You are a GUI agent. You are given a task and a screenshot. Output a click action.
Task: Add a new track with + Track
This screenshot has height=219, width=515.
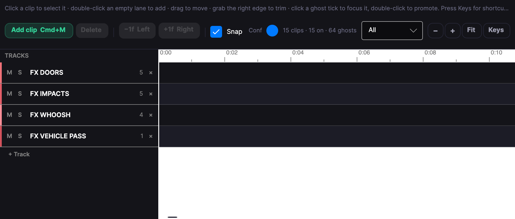(19, 154)
